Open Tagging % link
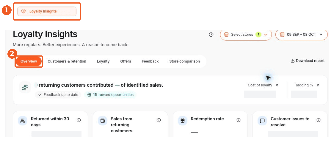Viewport: 334px width, 143px height. click(304, 85)
